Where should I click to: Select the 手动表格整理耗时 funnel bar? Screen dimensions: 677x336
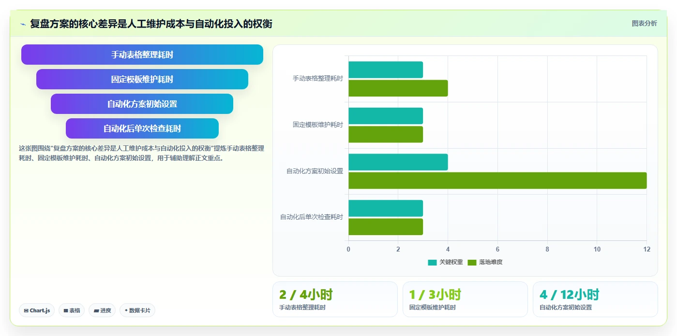[x=142, y=55]
